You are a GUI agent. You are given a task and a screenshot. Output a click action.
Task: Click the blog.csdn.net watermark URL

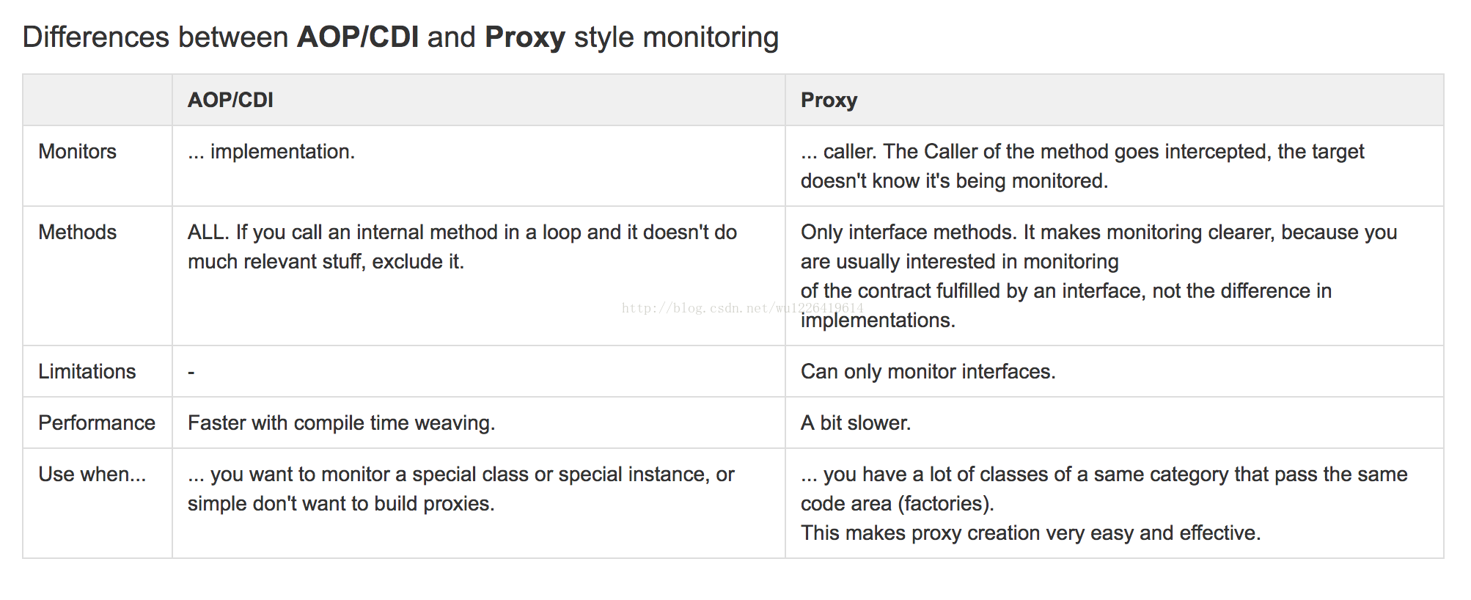click(742, 308)
